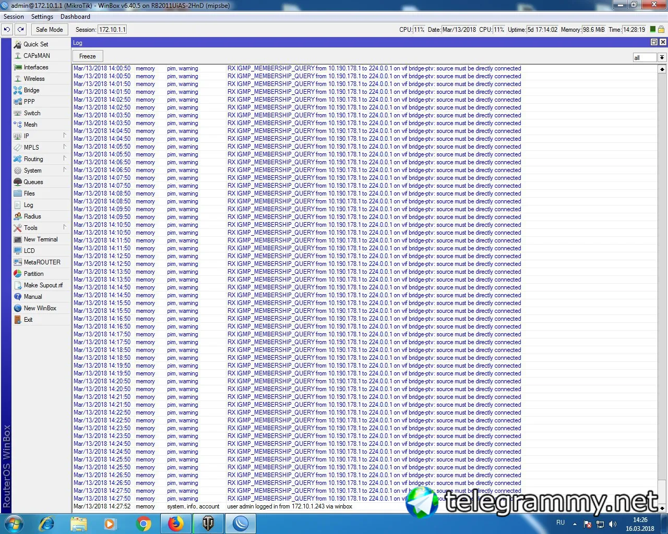Expand the Tools submenu arrow

pyautogui.click(x=65, y=227)
